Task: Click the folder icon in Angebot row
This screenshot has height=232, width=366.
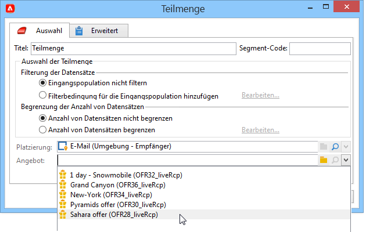Action: tap(324, 160)
